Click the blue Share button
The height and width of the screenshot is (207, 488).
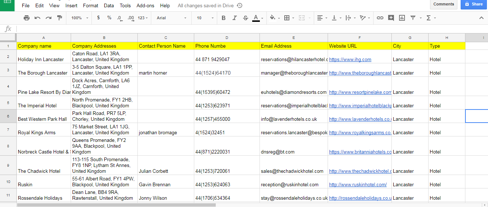click(x=473, y=4)
